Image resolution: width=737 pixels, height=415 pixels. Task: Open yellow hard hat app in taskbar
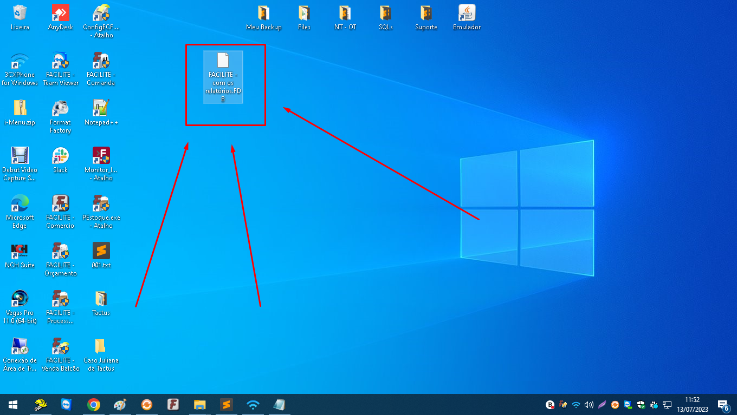[x=41, y=404]
